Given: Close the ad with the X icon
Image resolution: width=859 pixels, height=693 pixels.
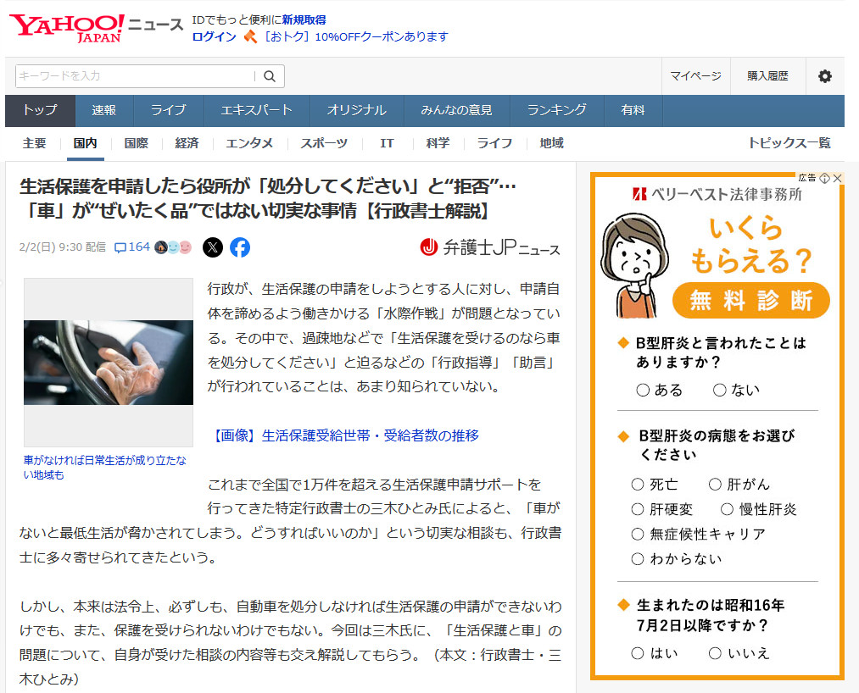Looking at the screenshot, I should coord(837,178).
